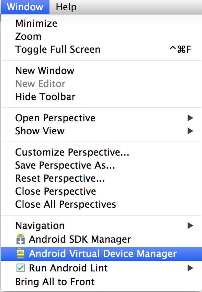Click the Android SDK Manager icon
The width and height of the screenshot is (202, 292).
[x=21, y=239]
